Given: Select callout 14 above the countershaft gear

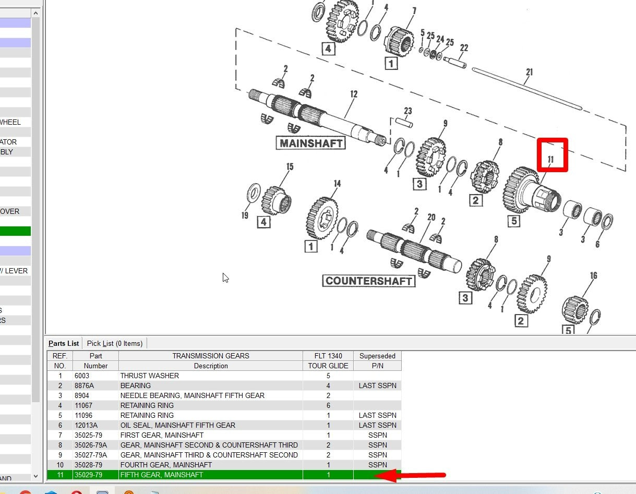Looking at the screenshot, I should (x=337, y=184).
